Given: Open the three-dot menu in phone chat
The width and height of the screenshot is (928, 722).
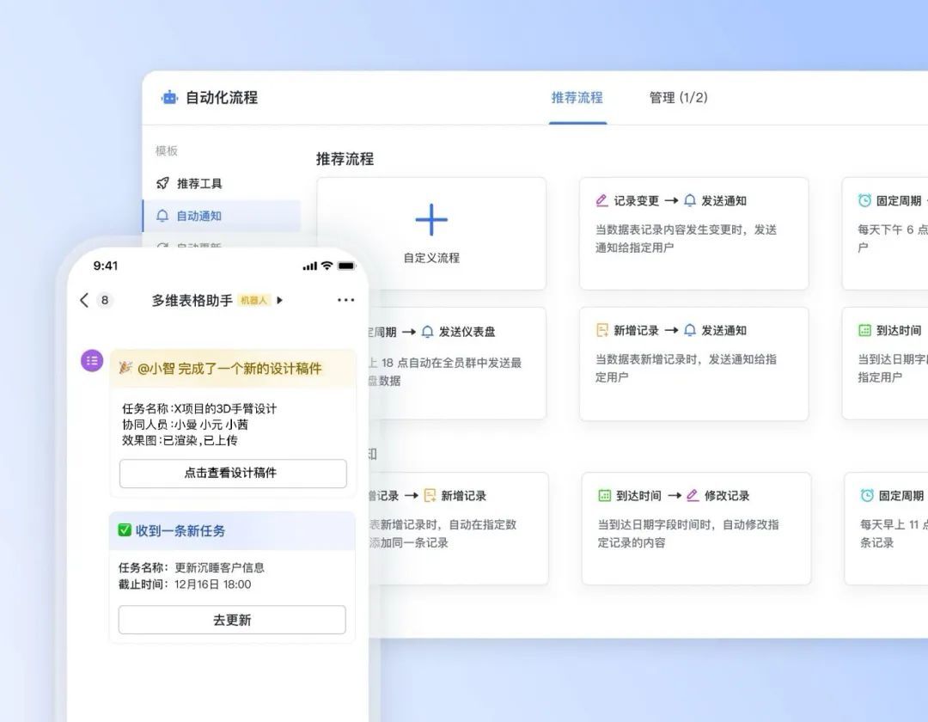Looking at the screenshot, I should (x=345, y=300).
